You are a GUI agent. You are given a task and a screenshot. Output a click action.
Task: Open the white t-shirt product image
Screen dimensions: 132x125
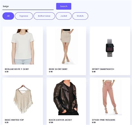tap(23, 47)
